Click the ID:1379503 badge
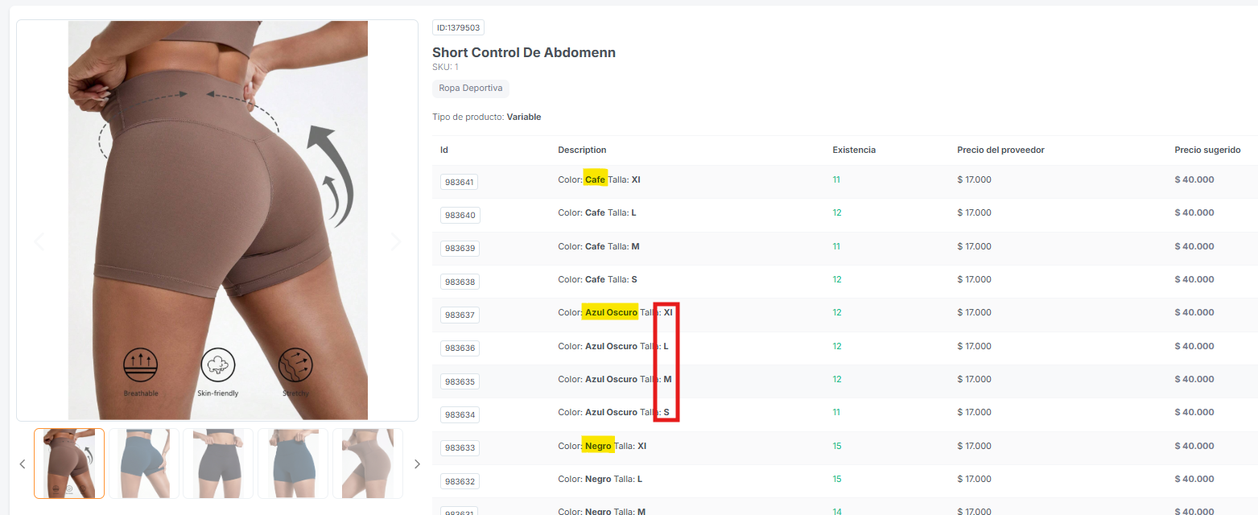Screen dimensions: 1258x515 pos(458,27)
